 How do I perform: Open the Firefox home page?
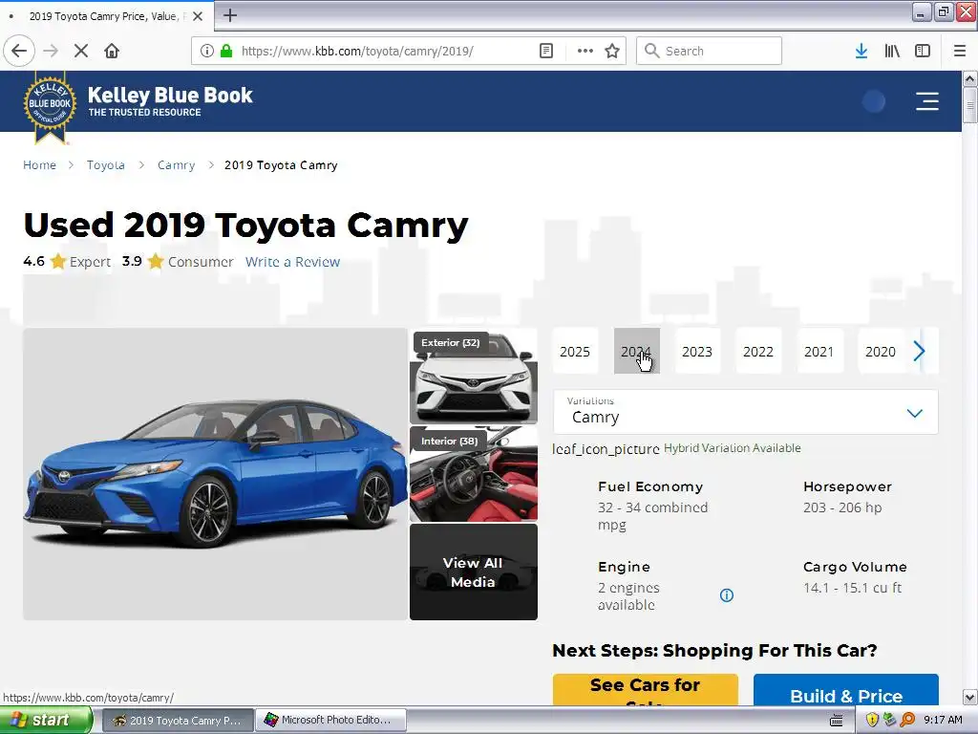pos(112,51)
